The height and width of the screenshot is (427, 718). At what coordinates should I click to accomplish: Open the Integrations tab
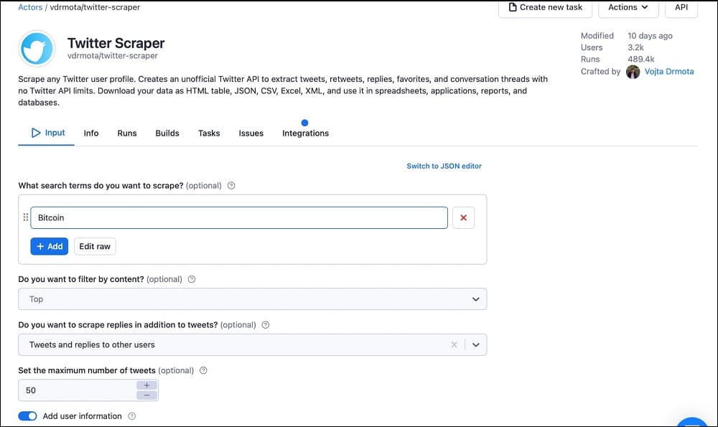pos(305,133)
